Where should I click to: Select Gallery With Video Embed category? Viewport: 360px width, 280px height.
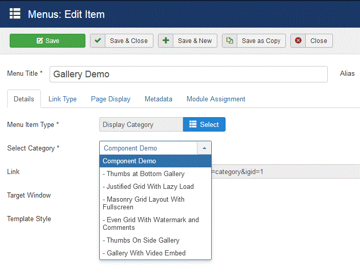pos(155,253)
